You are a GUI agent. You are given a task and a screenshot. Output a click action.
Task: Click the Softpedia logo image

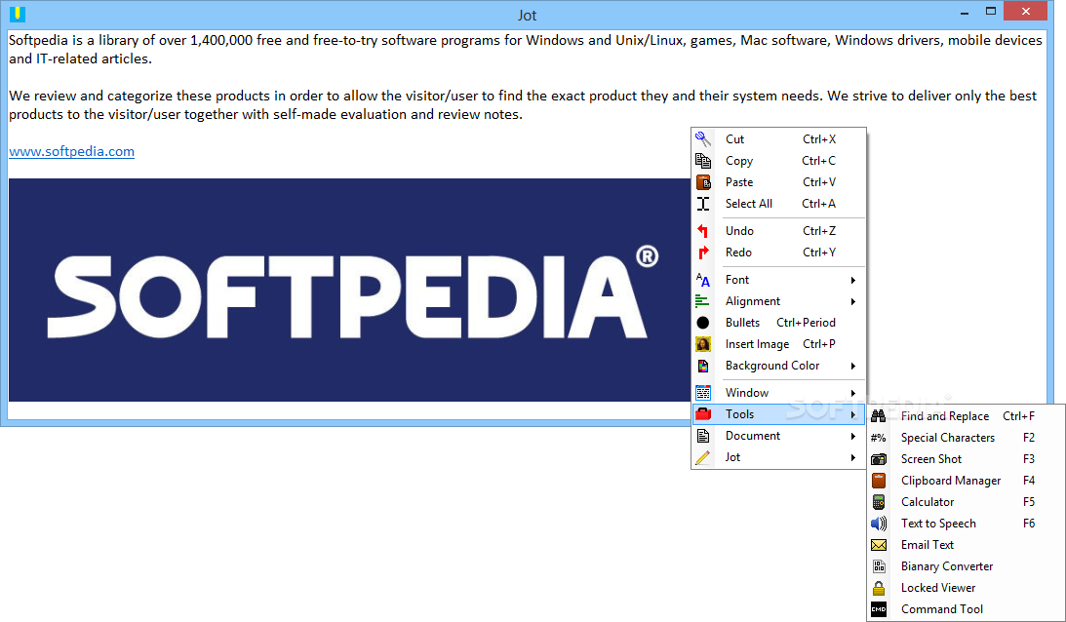[x=349, y=290]
